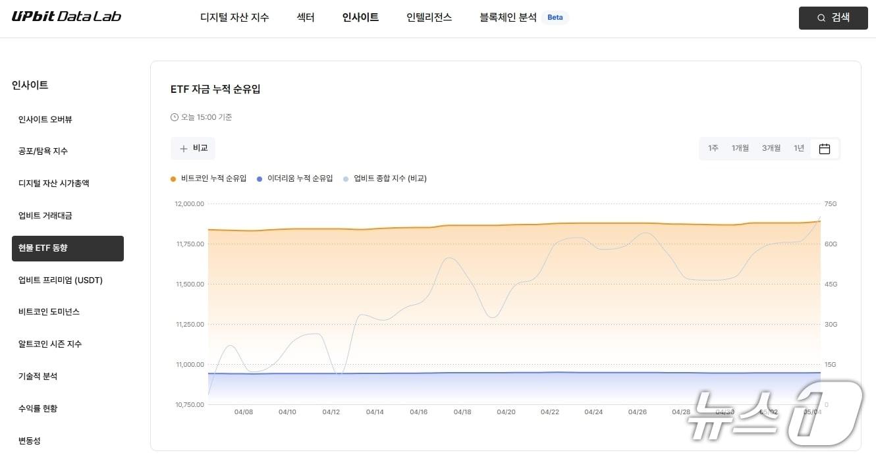Select 현물 ETF 동향 in sidebar

pos(68,248)
